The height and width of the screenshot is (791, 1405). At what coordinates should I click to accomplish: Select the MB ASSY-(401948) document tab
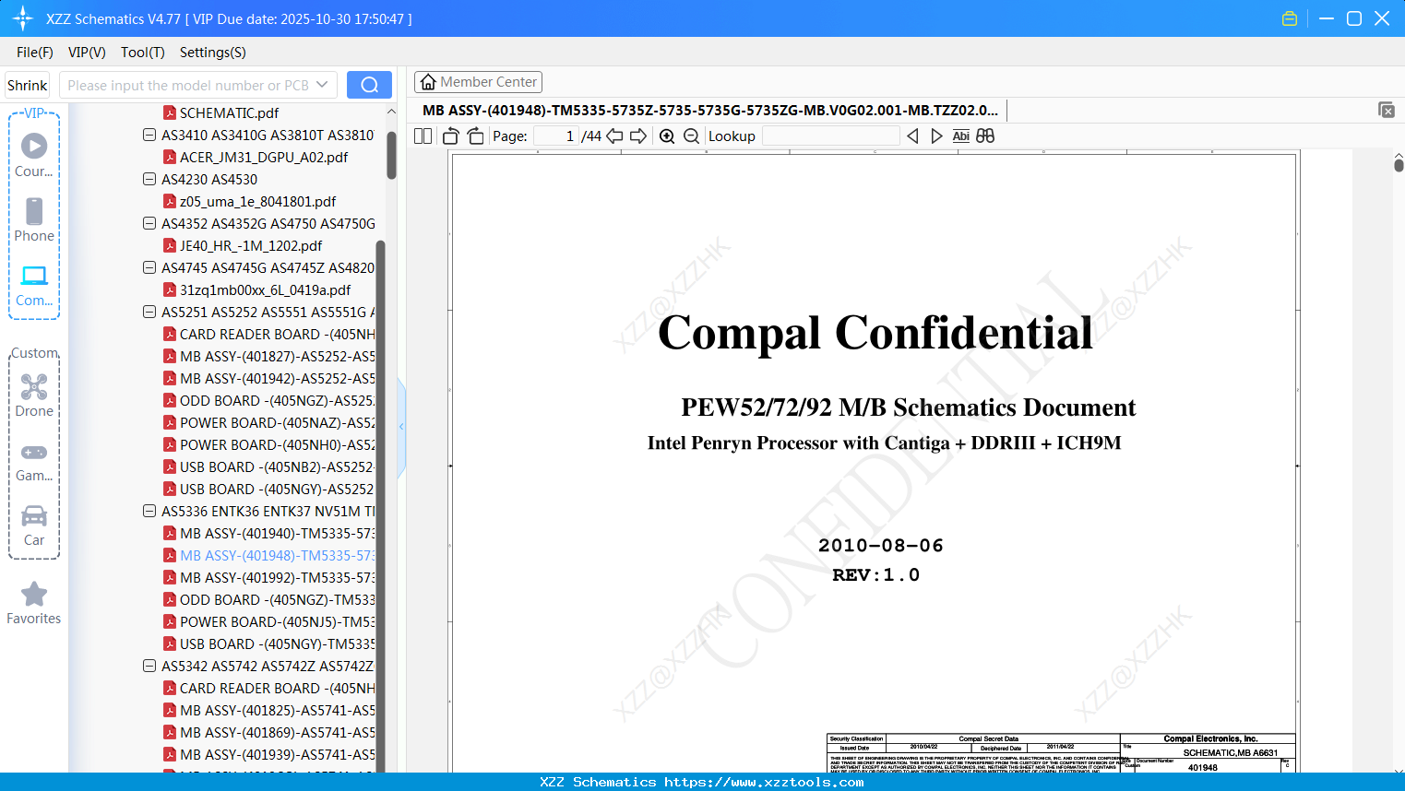[x=708, y=111]
